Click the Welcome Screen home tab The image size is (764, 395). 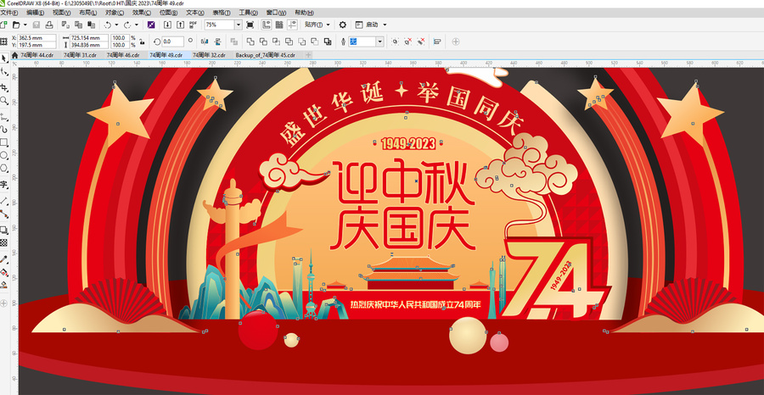coord(14,55)
